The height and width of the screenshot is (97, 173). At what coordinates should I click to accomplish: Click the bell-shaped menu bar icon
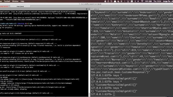pos(115,1)
